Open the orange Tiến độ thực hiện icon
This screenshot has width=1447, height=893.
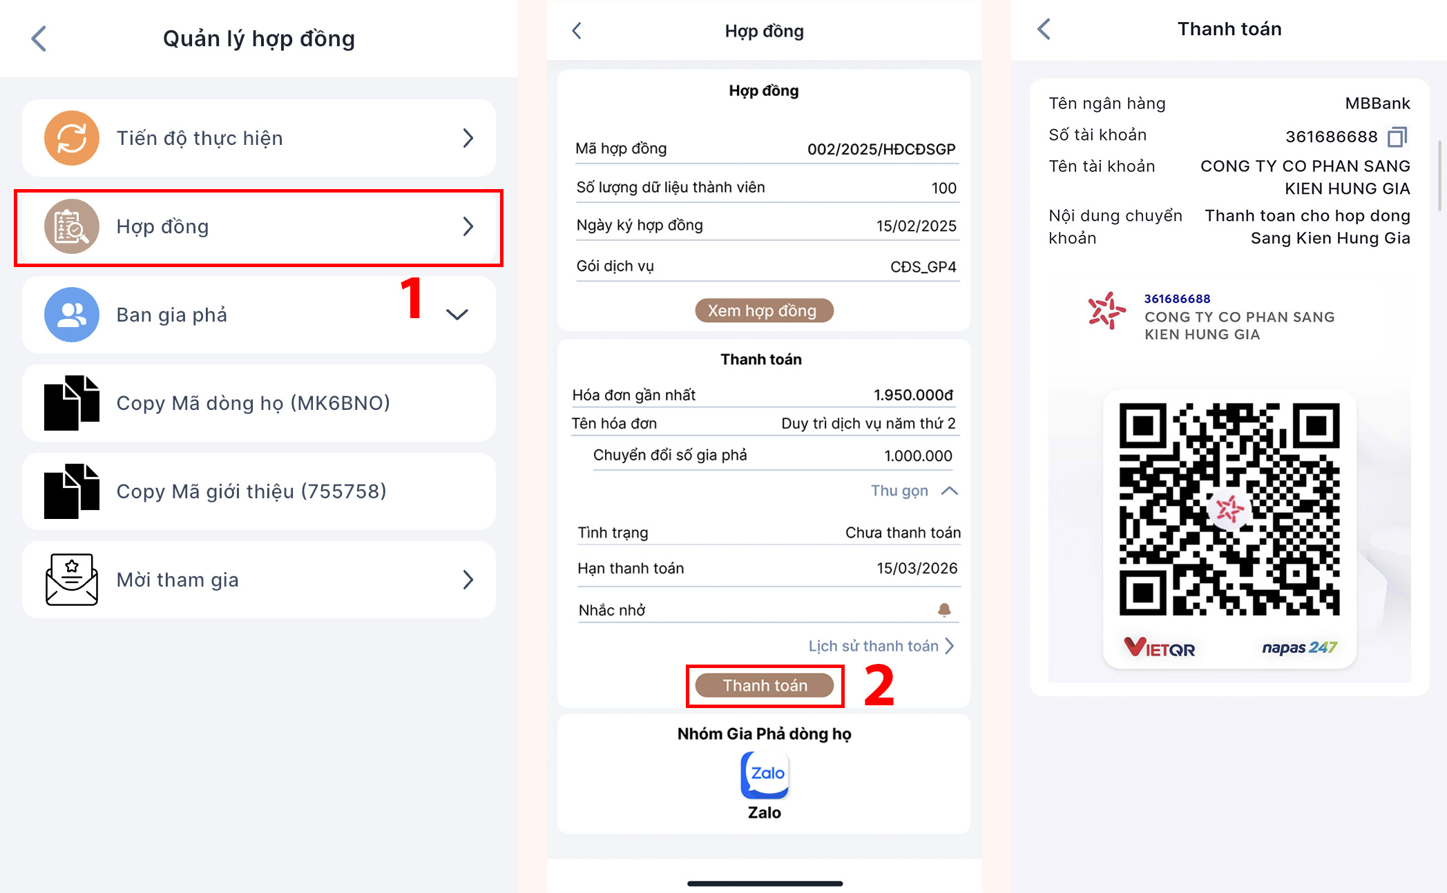(72, 138)
